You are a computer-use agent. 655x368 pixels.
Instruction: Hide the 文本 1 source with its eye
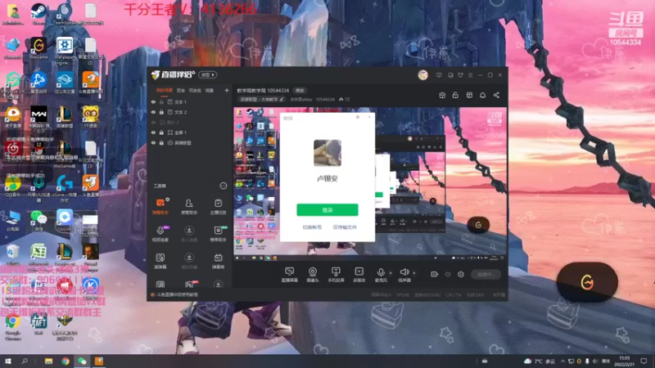pyautogui.click(x=153, y=101)
